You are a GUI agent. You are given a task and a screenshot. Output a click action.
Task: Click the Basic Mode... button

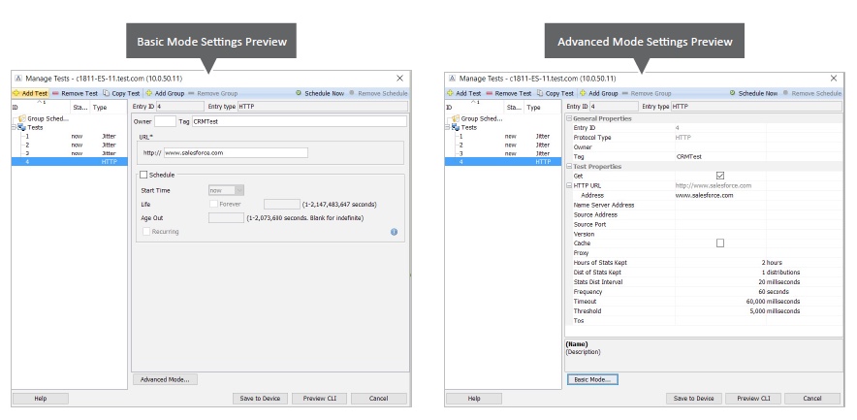591,379
